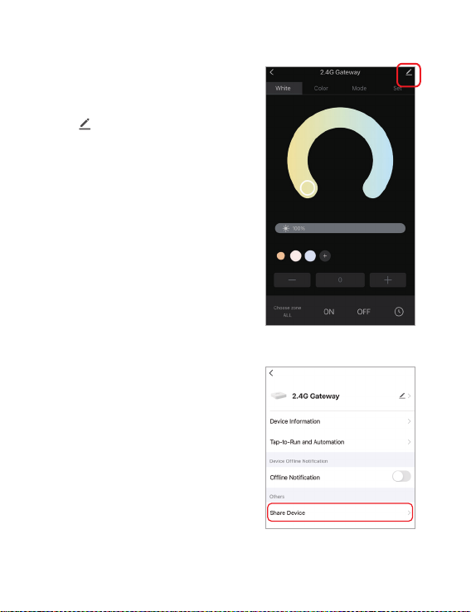Click the 2.4G Gateway device thumbnail image
Image resolution: width=471 pixels, height=612 pixels.
[x=279, y=396]
